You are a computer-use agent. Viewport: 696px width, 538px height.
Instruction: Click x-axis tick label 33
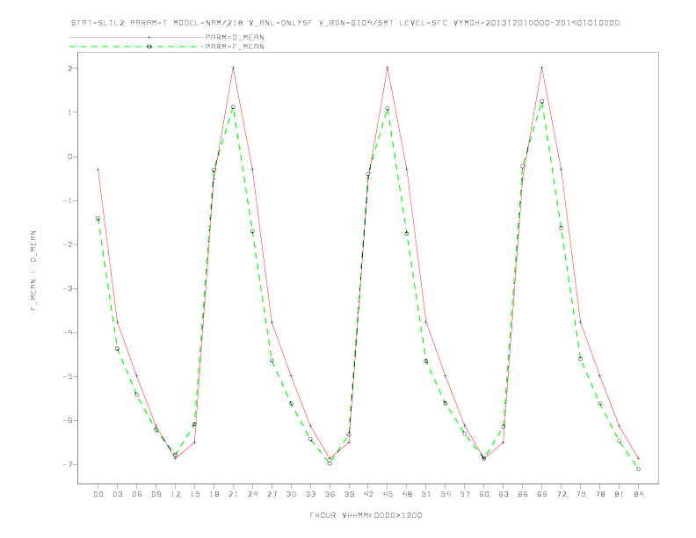[x=310, y=494]
